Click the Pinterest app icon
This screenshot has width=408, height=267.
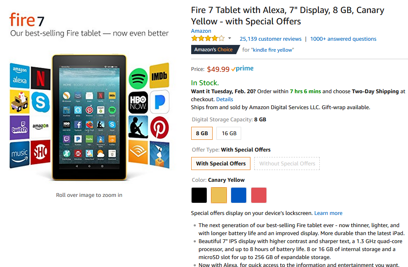159,128
